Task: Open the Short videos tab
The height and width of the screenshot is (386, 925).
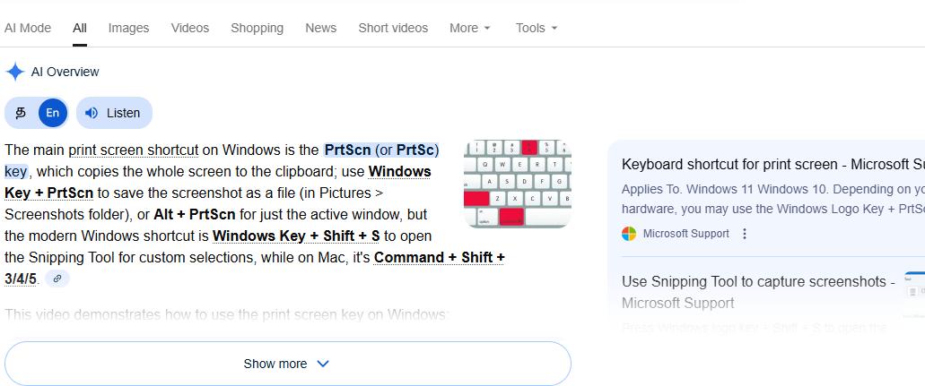Action: (x=393, y=28)
